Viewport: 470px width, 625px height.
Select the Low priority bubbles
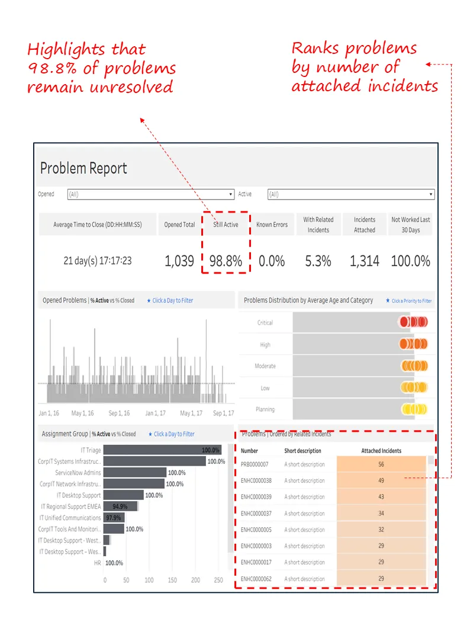[414, 387]
